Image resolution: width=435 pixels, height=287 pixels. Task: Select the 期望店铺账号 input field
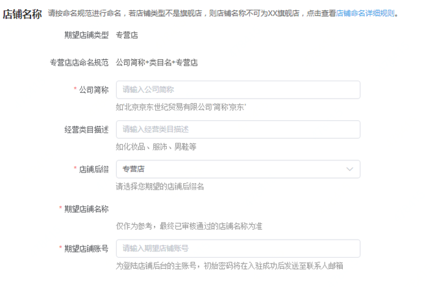(238, 249)
